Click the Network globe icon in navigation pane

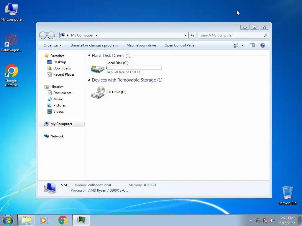point(46,136)
